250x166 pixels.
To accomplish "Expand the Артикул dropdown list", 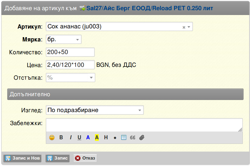I will click(189, 27).
